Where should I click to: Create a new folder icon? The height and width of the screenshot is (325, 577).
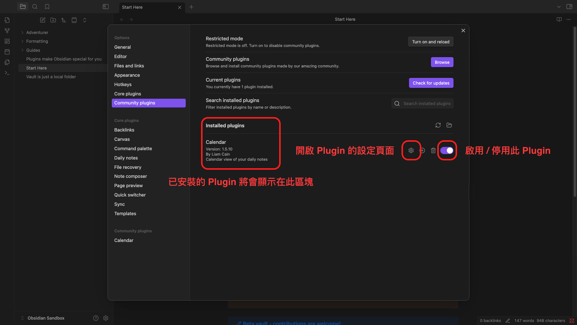click(53, 20)
